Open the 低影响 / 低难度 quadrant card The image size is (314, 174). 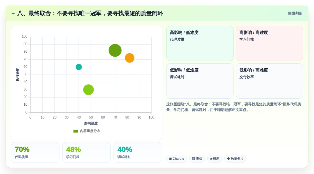(200, 81)
